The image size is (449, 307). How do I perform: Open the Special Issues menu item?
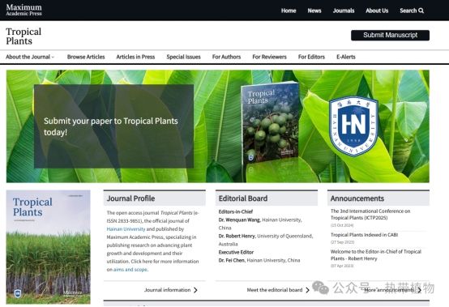point(183,57)
